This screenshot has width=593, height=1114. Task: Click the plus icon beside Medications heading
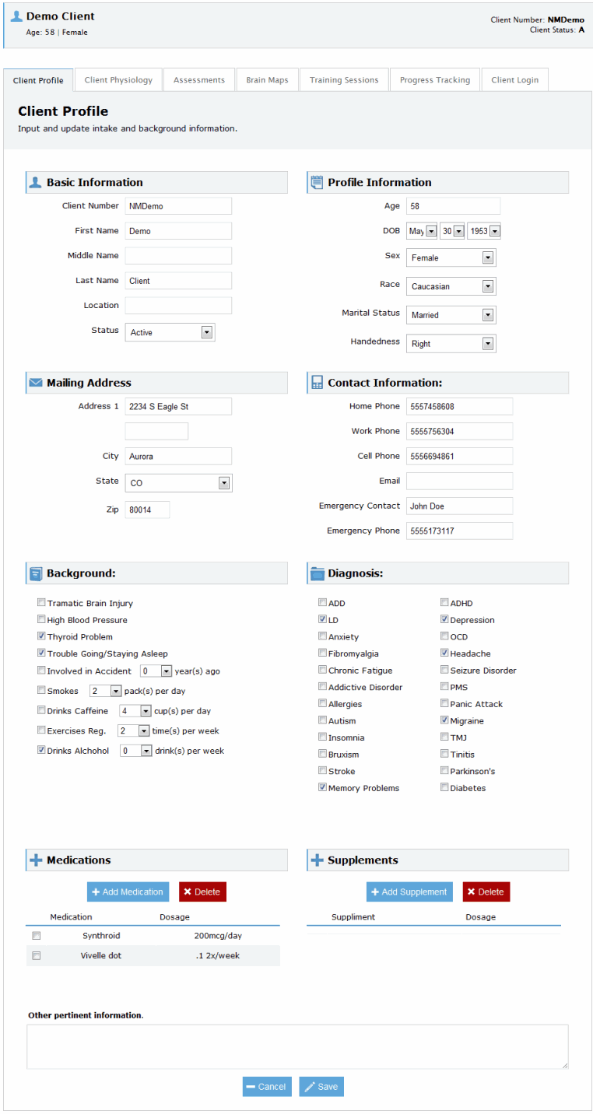click(36, 860)
